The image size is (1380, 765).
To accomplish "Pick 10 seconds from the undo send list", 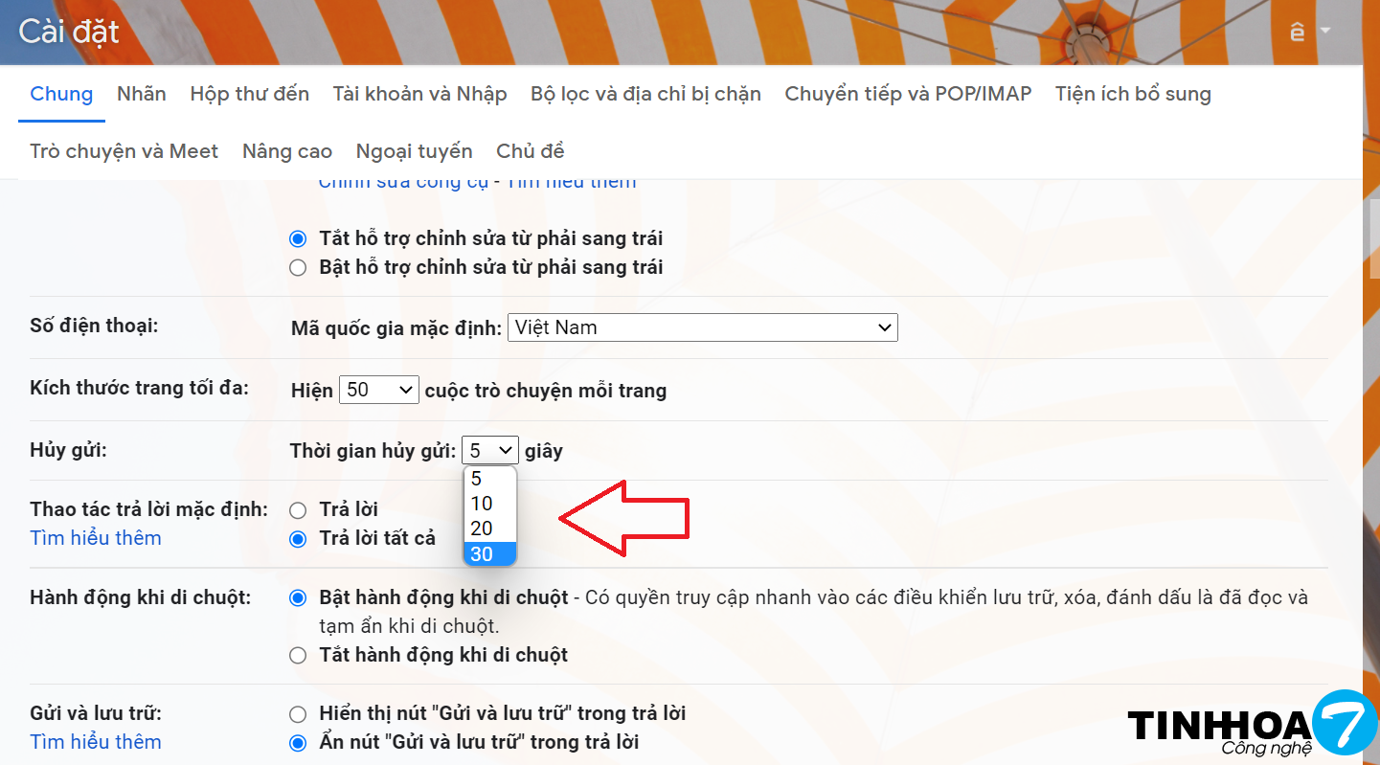I will click(x=489, y=504).
